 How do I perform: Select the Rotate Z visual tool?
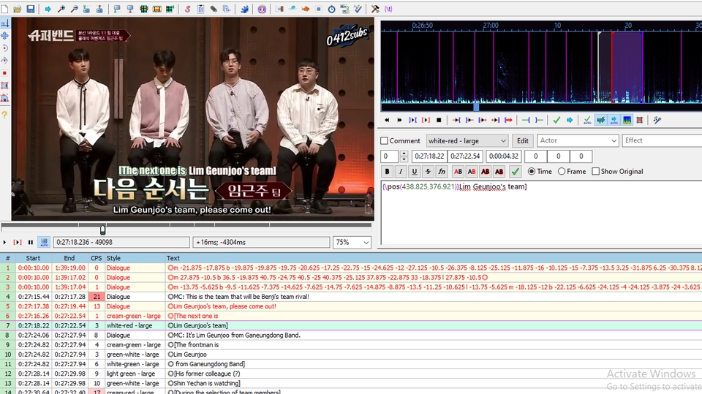coord(5,48)
